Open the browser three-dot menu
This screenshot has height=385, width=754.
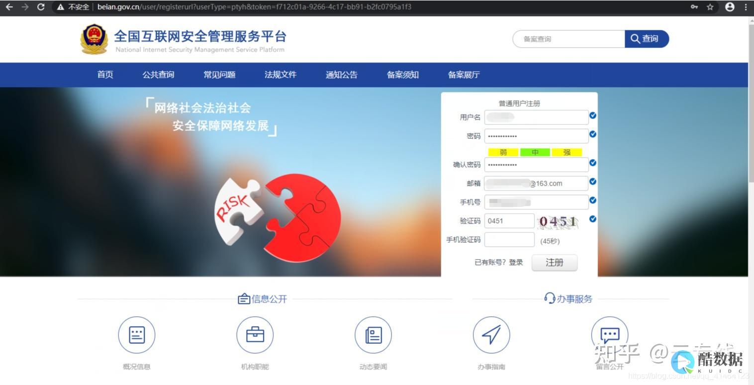(x=746, y=7)
